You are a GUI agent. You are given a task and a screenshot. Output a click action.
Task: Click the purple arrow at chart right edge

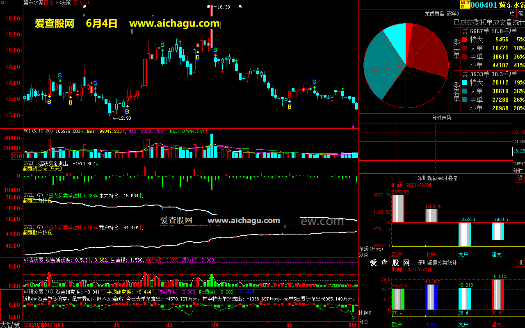click(353, 127)
